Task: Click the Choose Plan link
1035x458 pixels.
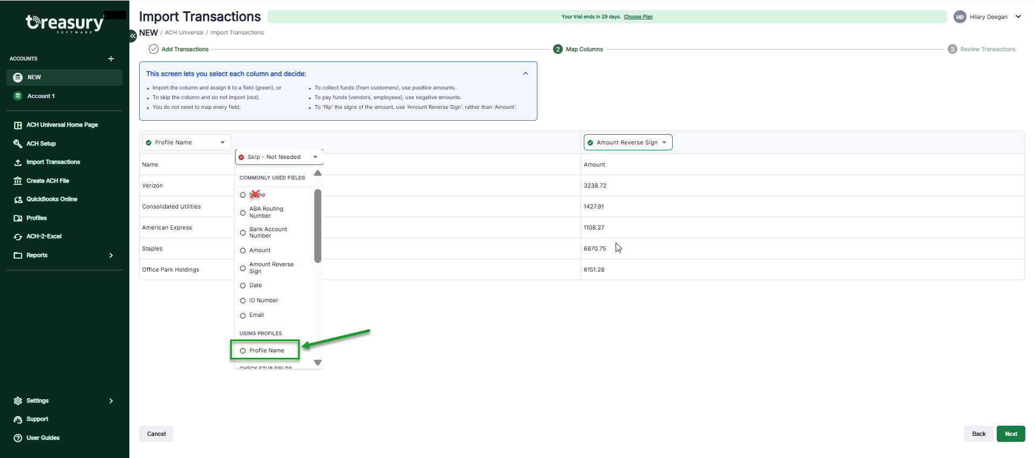Action: (638, 17)
